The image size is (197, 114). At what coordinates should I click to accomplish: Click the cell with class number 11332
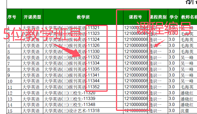83,57
